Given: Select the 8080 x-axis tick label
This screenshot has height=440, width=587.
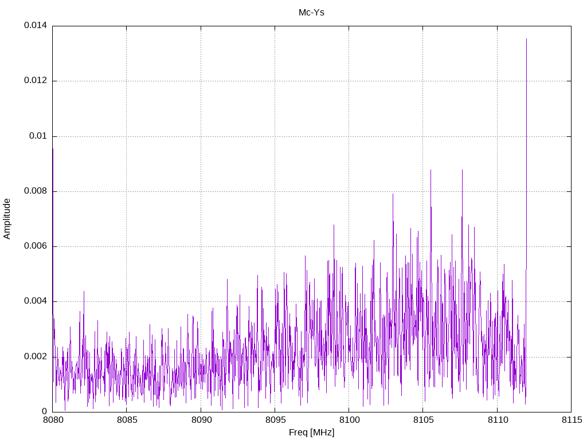Looking at the screenshot, I should tap(52, 421).
